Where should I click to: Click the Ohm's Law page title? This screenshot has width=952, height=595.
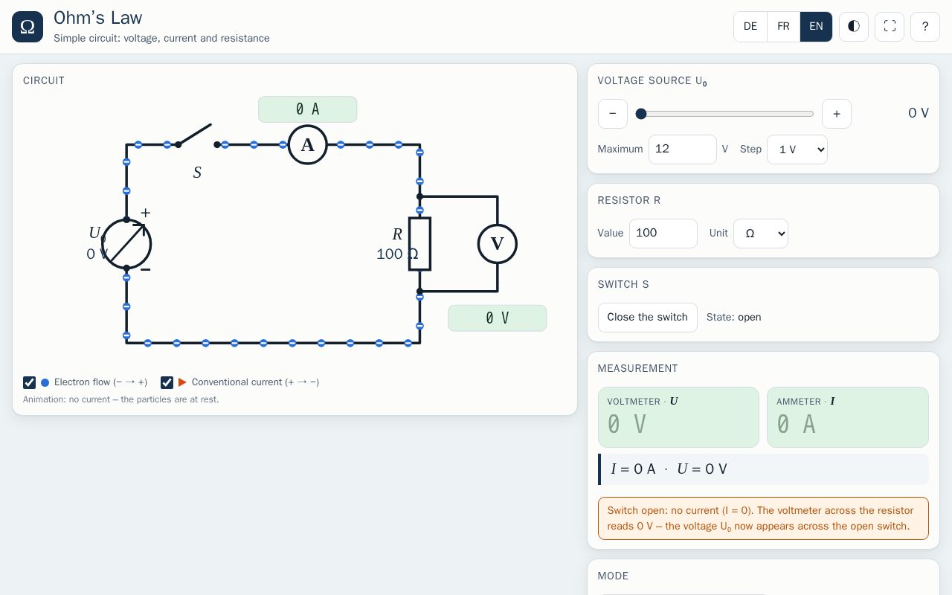[x=98, y=18]
